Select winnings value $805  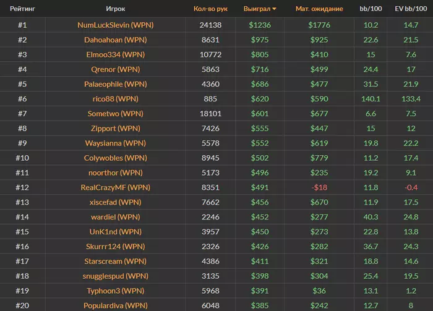click(x=260, y=54)
